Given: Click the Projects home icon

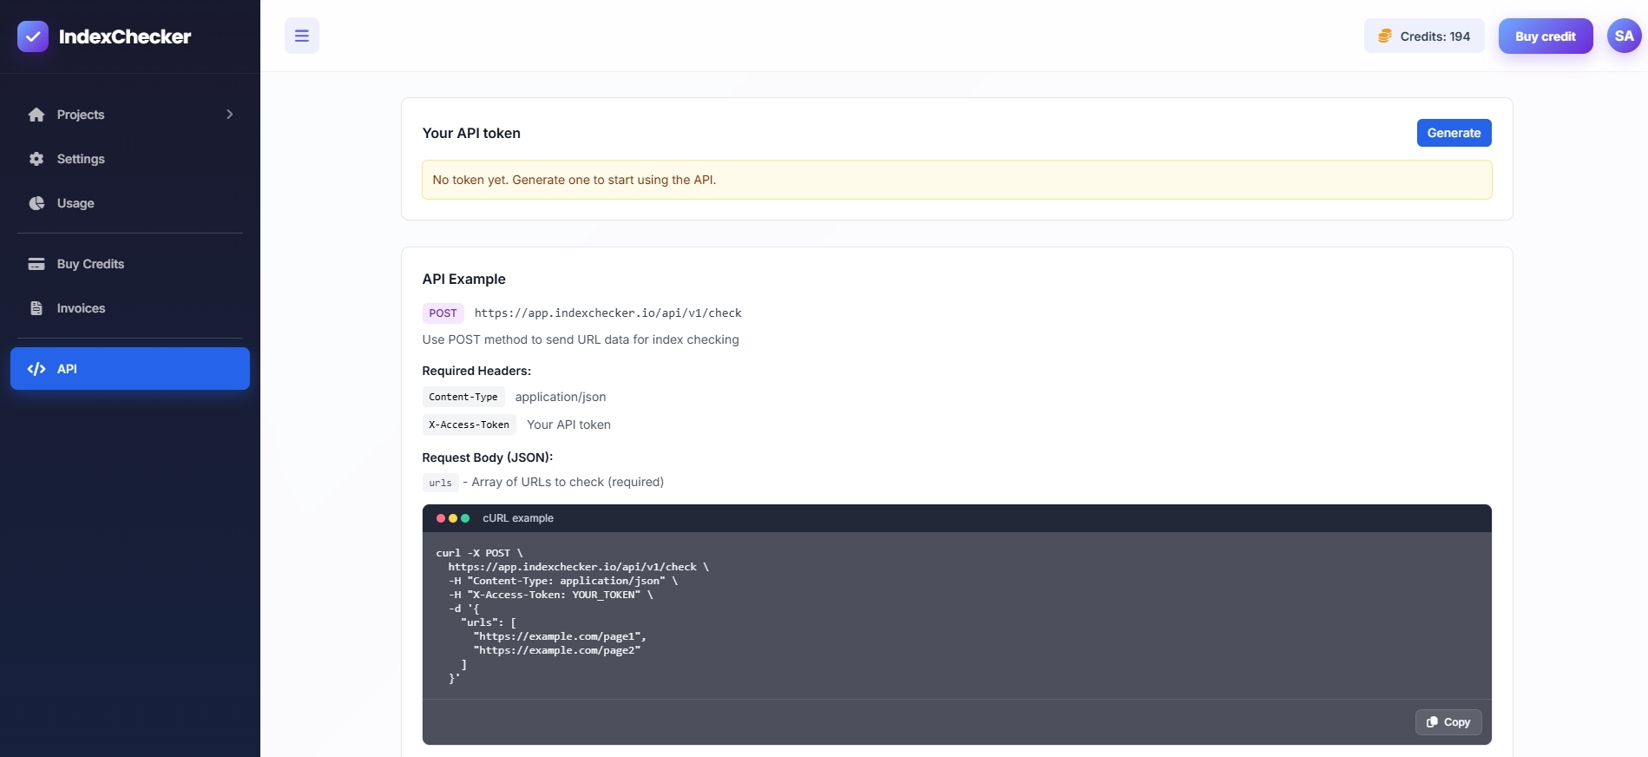Looking at the screenshot, I should click(36, 115).
